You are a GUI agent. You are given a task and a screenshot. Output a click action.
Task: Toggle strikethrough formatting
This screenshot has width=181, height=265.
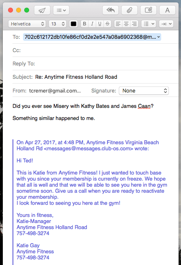click(107, 24)
